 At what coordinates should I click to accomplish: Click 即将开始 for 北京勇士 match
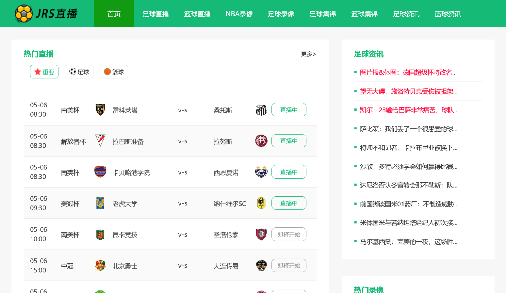click(x=289, y=265)
